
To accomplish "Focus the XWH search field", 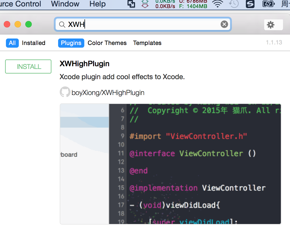I will point(143,24).
